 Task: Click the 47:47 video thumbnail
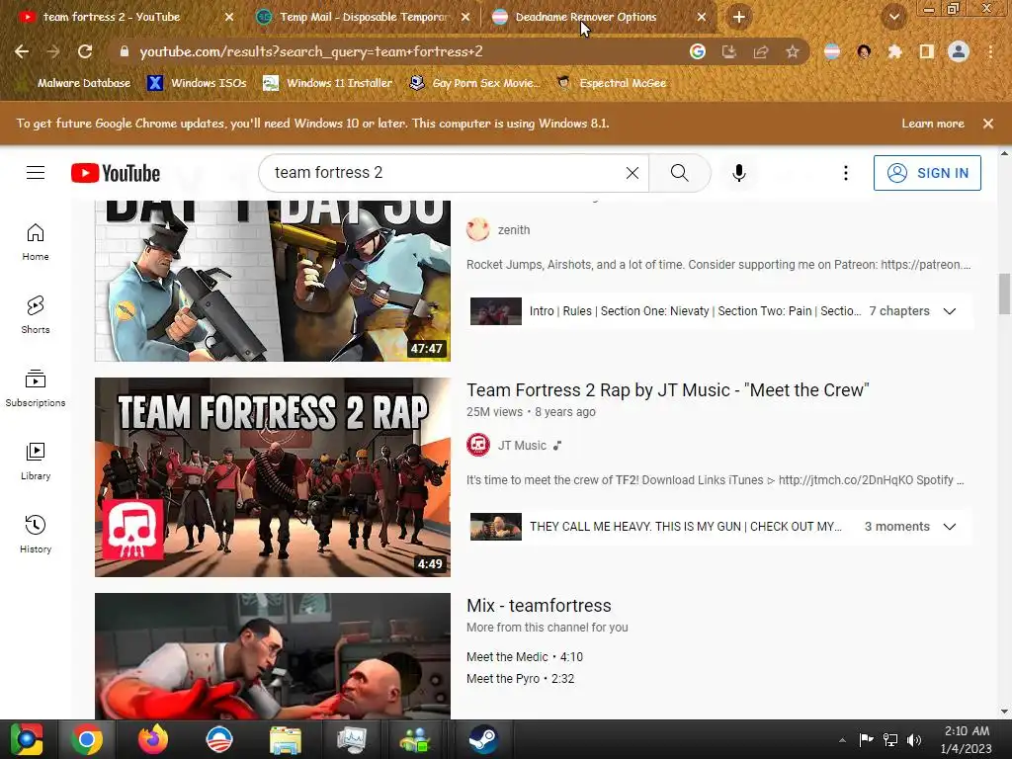point(273,281)
